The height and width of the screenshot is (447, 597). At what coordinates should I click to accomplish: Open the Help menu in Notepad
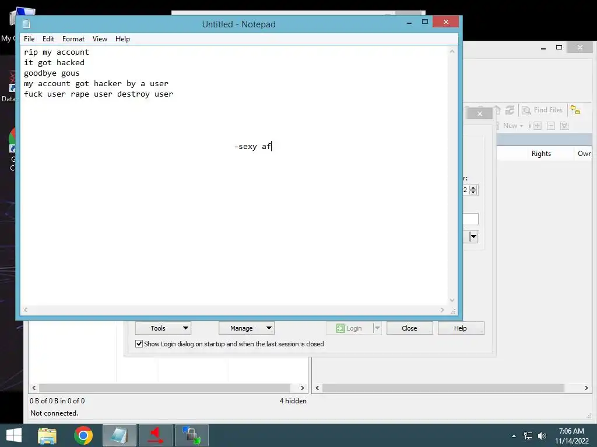122,39
